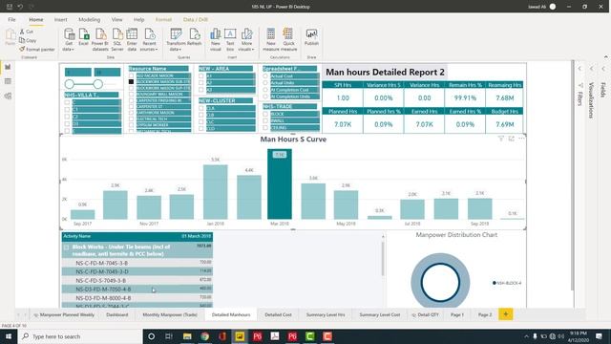Open Power BI datasets
This screenshot has width=611, height=344.
point(100,39)
